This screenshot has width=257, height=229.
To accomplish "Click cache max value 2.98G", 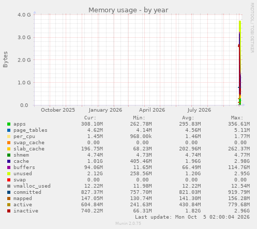I will (x=242, y=161).
